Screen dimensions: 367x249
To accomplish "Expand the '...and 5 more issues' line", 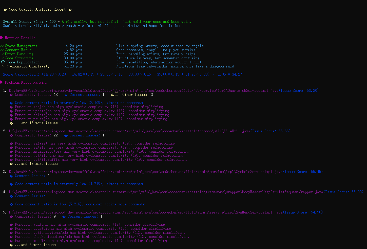I will tap(35, 245).
